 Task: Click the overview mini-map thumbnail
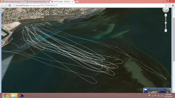[157, 91]
